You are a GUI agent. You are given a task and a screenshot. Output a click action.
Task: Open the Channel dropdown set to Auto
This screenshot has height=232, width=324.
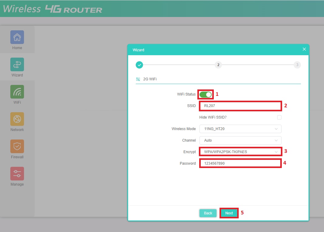click(240, 140)
